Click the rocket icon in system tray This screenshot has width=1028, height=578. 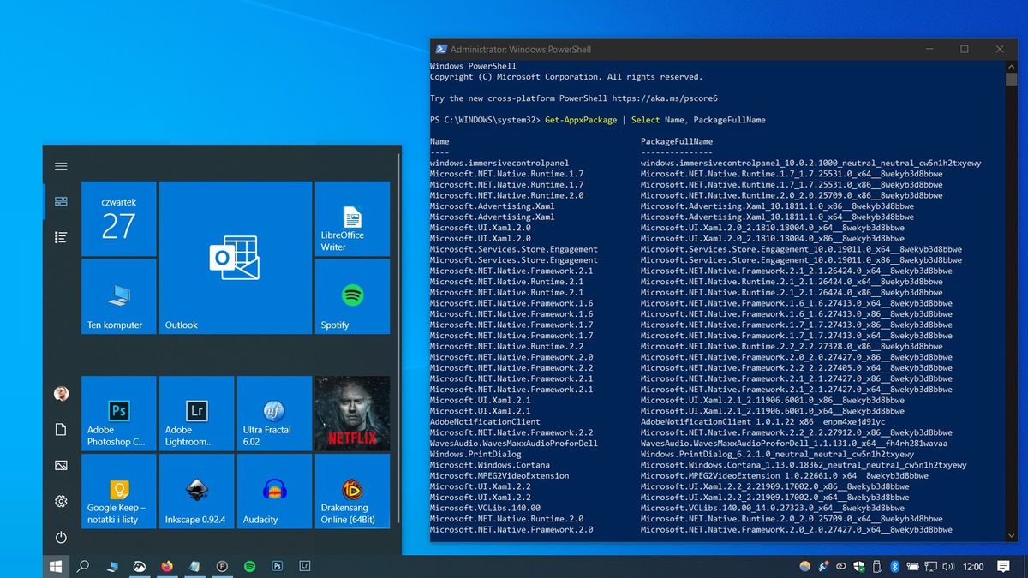point(823,566)
